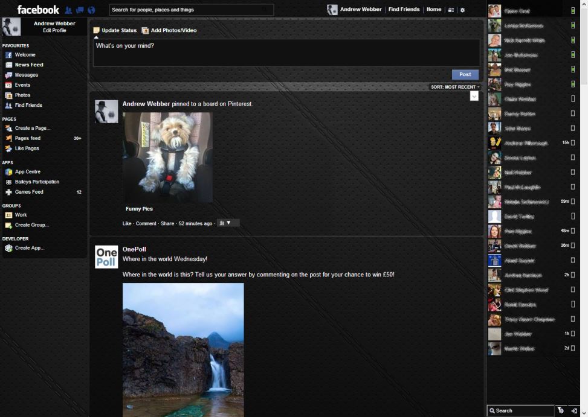Click the Games Feed icon
Image resolution: width=588 pixels, height=417 pixels.
click(x=8, y=193)
